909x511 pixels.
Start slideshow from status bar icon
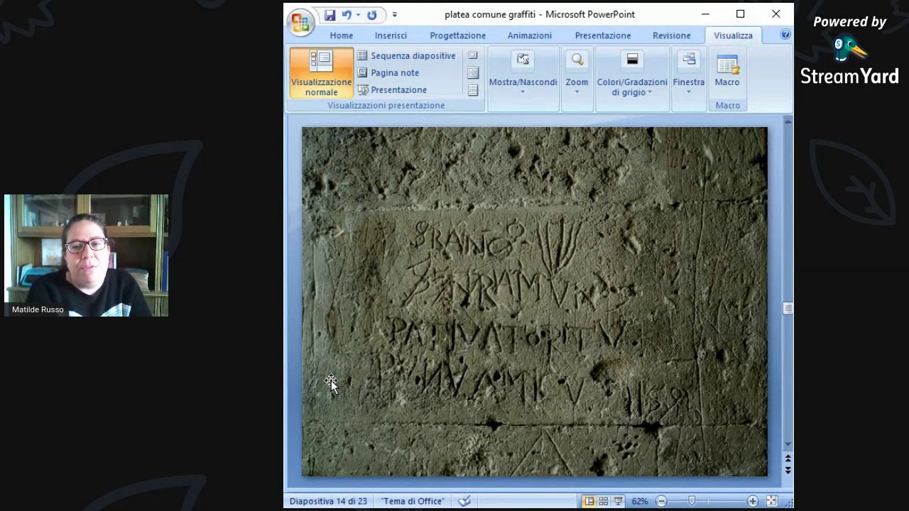point(617,501)
